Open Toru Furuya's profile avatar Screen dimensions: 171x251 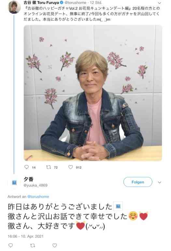click(14, 7)
